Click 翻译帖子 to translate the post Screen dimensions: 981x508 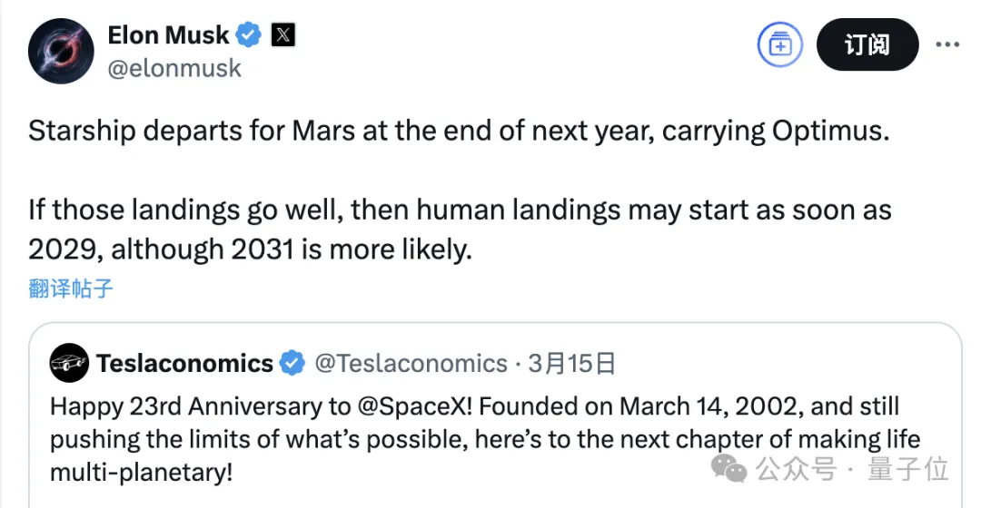pos(71,288)
